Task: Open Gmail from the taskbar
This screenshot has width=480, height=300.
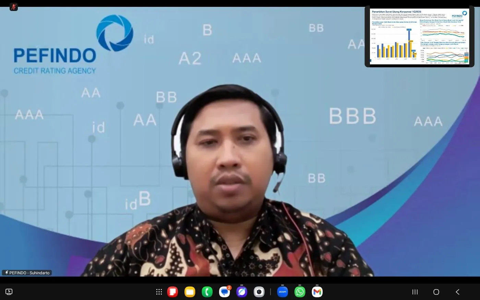Action: tap(317, 292)
